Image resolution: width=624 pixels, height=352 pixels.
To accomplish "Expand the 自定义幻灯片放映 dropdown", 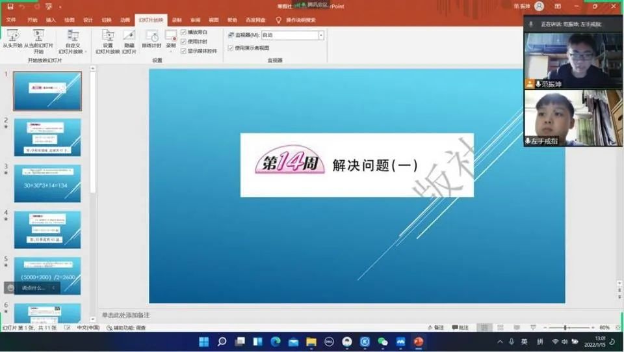I will (85, 51).
